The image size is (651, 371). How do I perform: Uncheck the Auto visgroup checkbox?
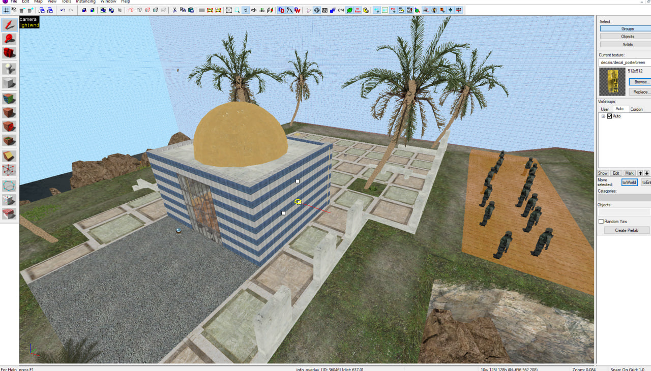pos(609,116)
